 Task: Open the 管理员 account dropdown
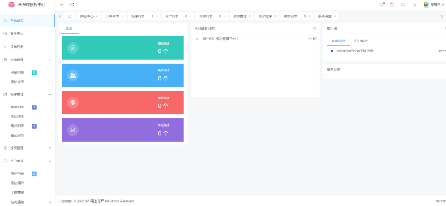[437, 4]
